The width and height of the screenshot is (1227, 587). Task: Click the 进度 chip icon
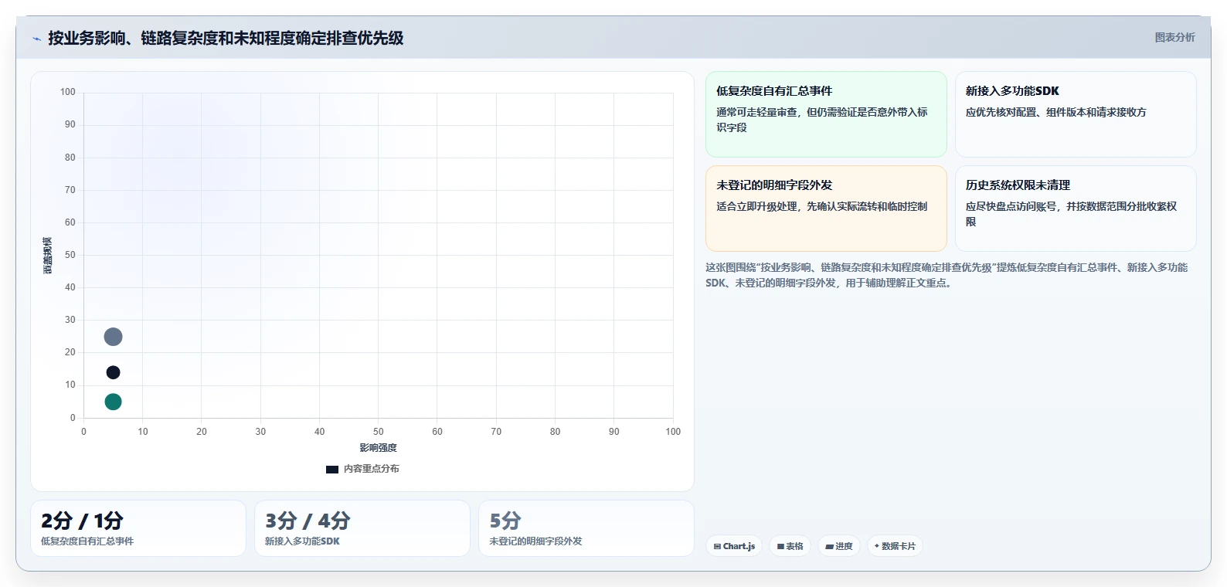(x=829, y=546)
